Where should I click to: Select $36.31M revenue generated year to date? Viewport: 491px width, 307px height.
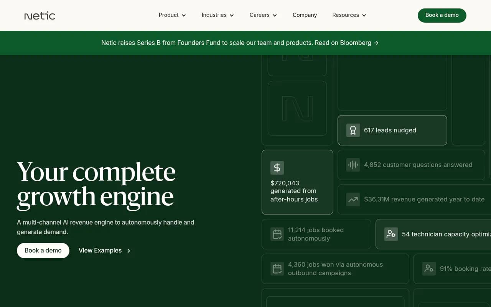(x=424, y=200)
